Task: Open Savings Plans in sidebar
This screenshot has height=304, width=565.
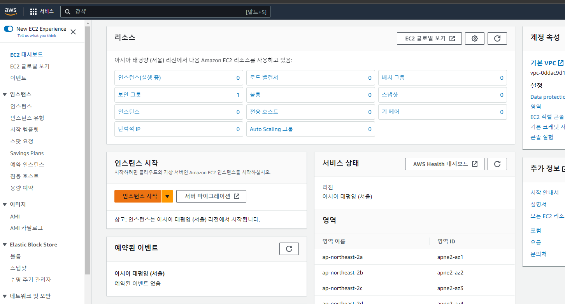Action: pos(27,153)
